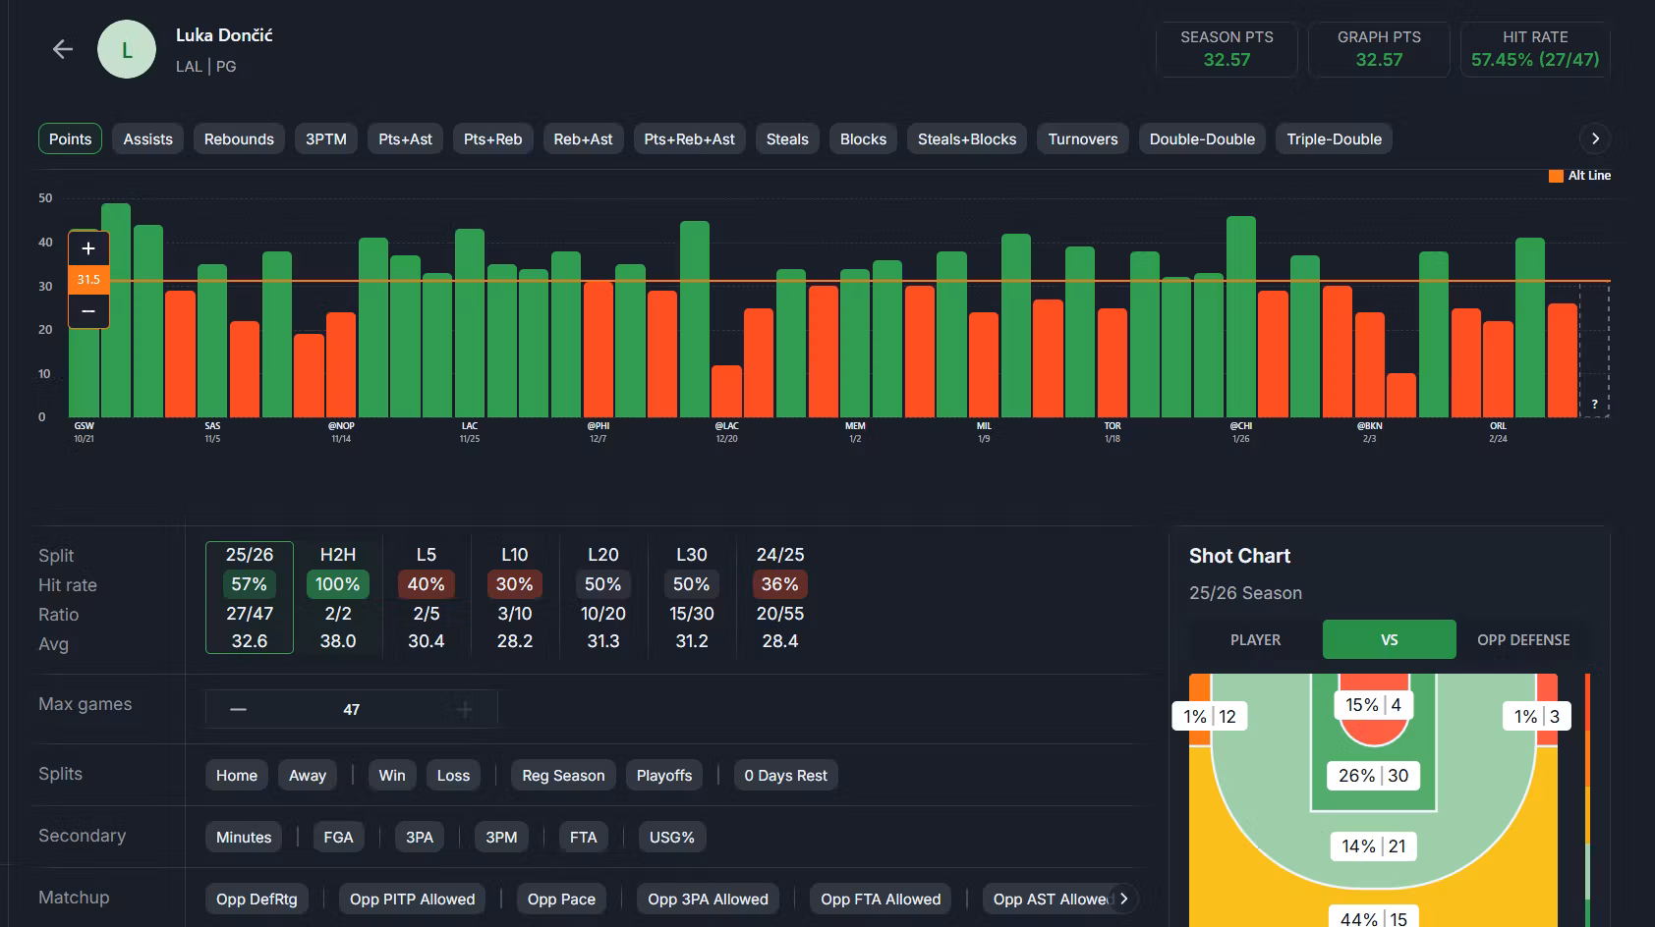Viewport: 1655px width, 927px height.
Task: Click the 31.5 alt line value
Action: (88, 280)
